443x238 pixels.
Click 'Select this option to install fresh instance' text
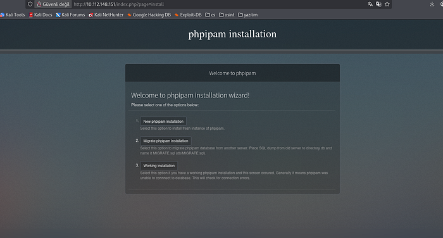coord(182,128)
